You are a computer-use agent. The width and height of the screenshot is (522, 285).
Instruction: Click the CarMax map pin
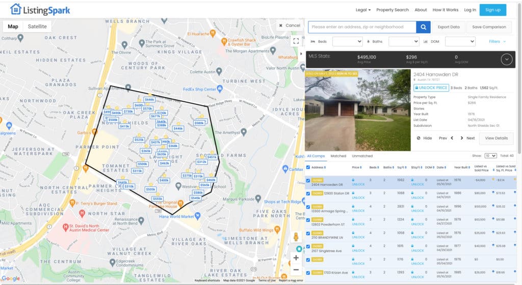click(285, 169)
